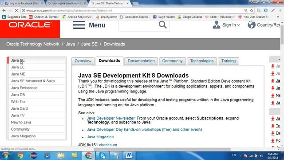Open the Community tab
Viewport: 284px width, 160px height.
[172, 61]
